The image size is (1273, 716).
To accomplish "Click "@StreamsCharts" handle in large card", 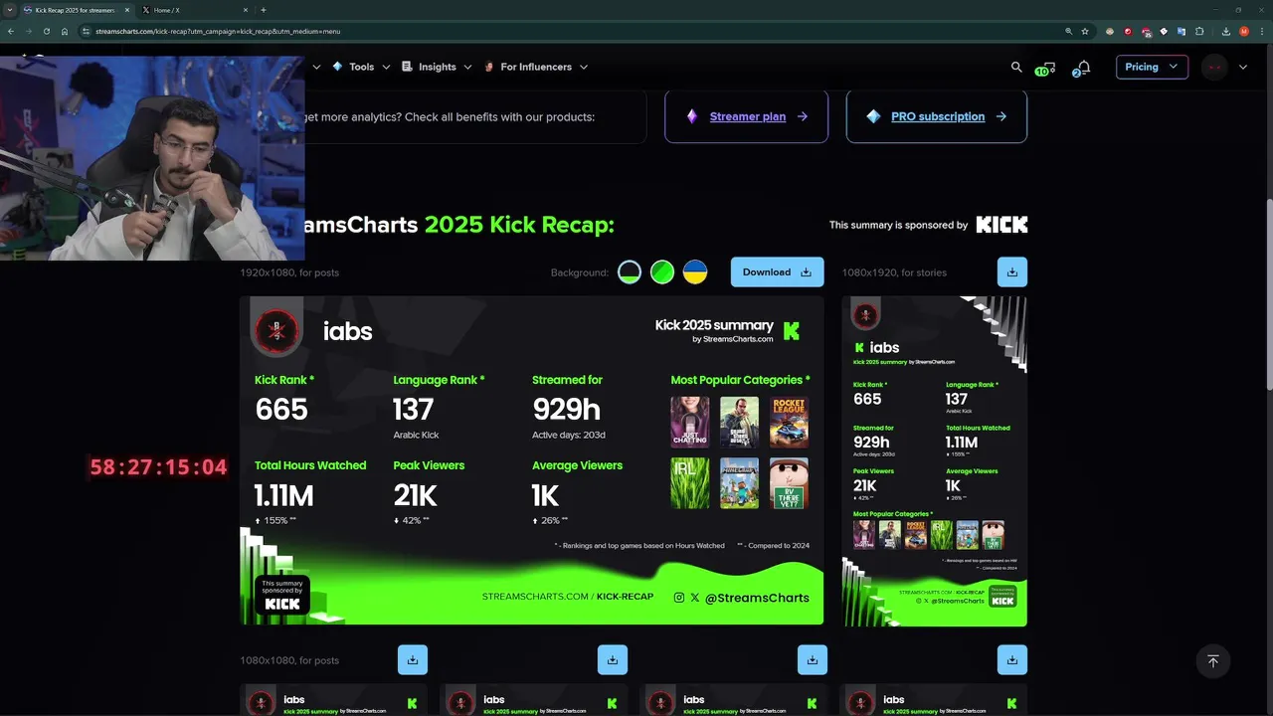I will click(757, 598).
